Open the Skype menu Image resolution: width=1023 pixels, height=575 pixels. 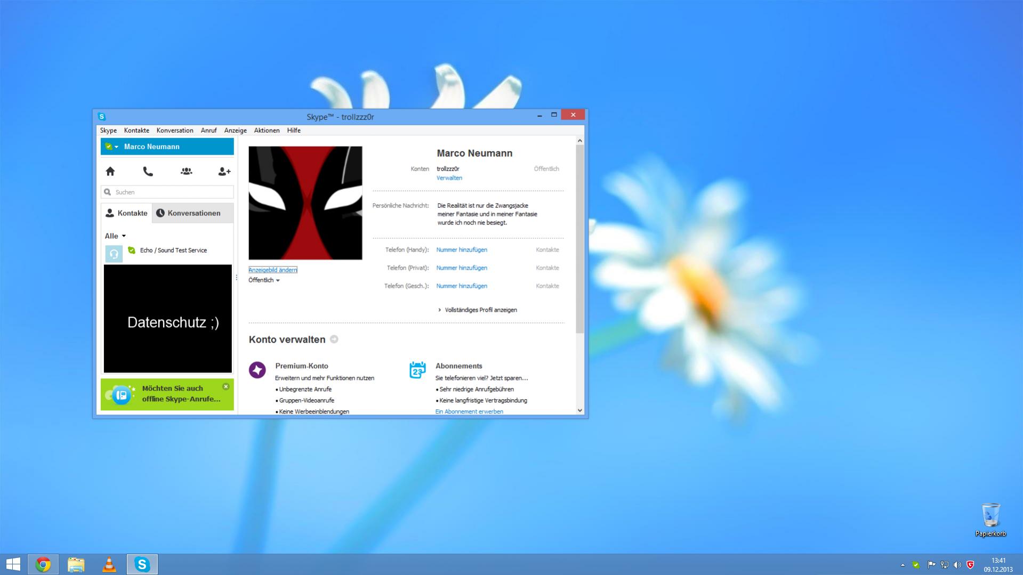pos(108,130)
